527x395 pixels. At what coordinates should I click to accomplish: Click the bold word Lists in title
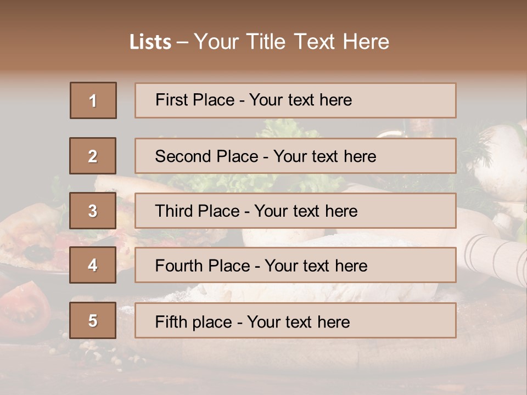click(150, 42)
